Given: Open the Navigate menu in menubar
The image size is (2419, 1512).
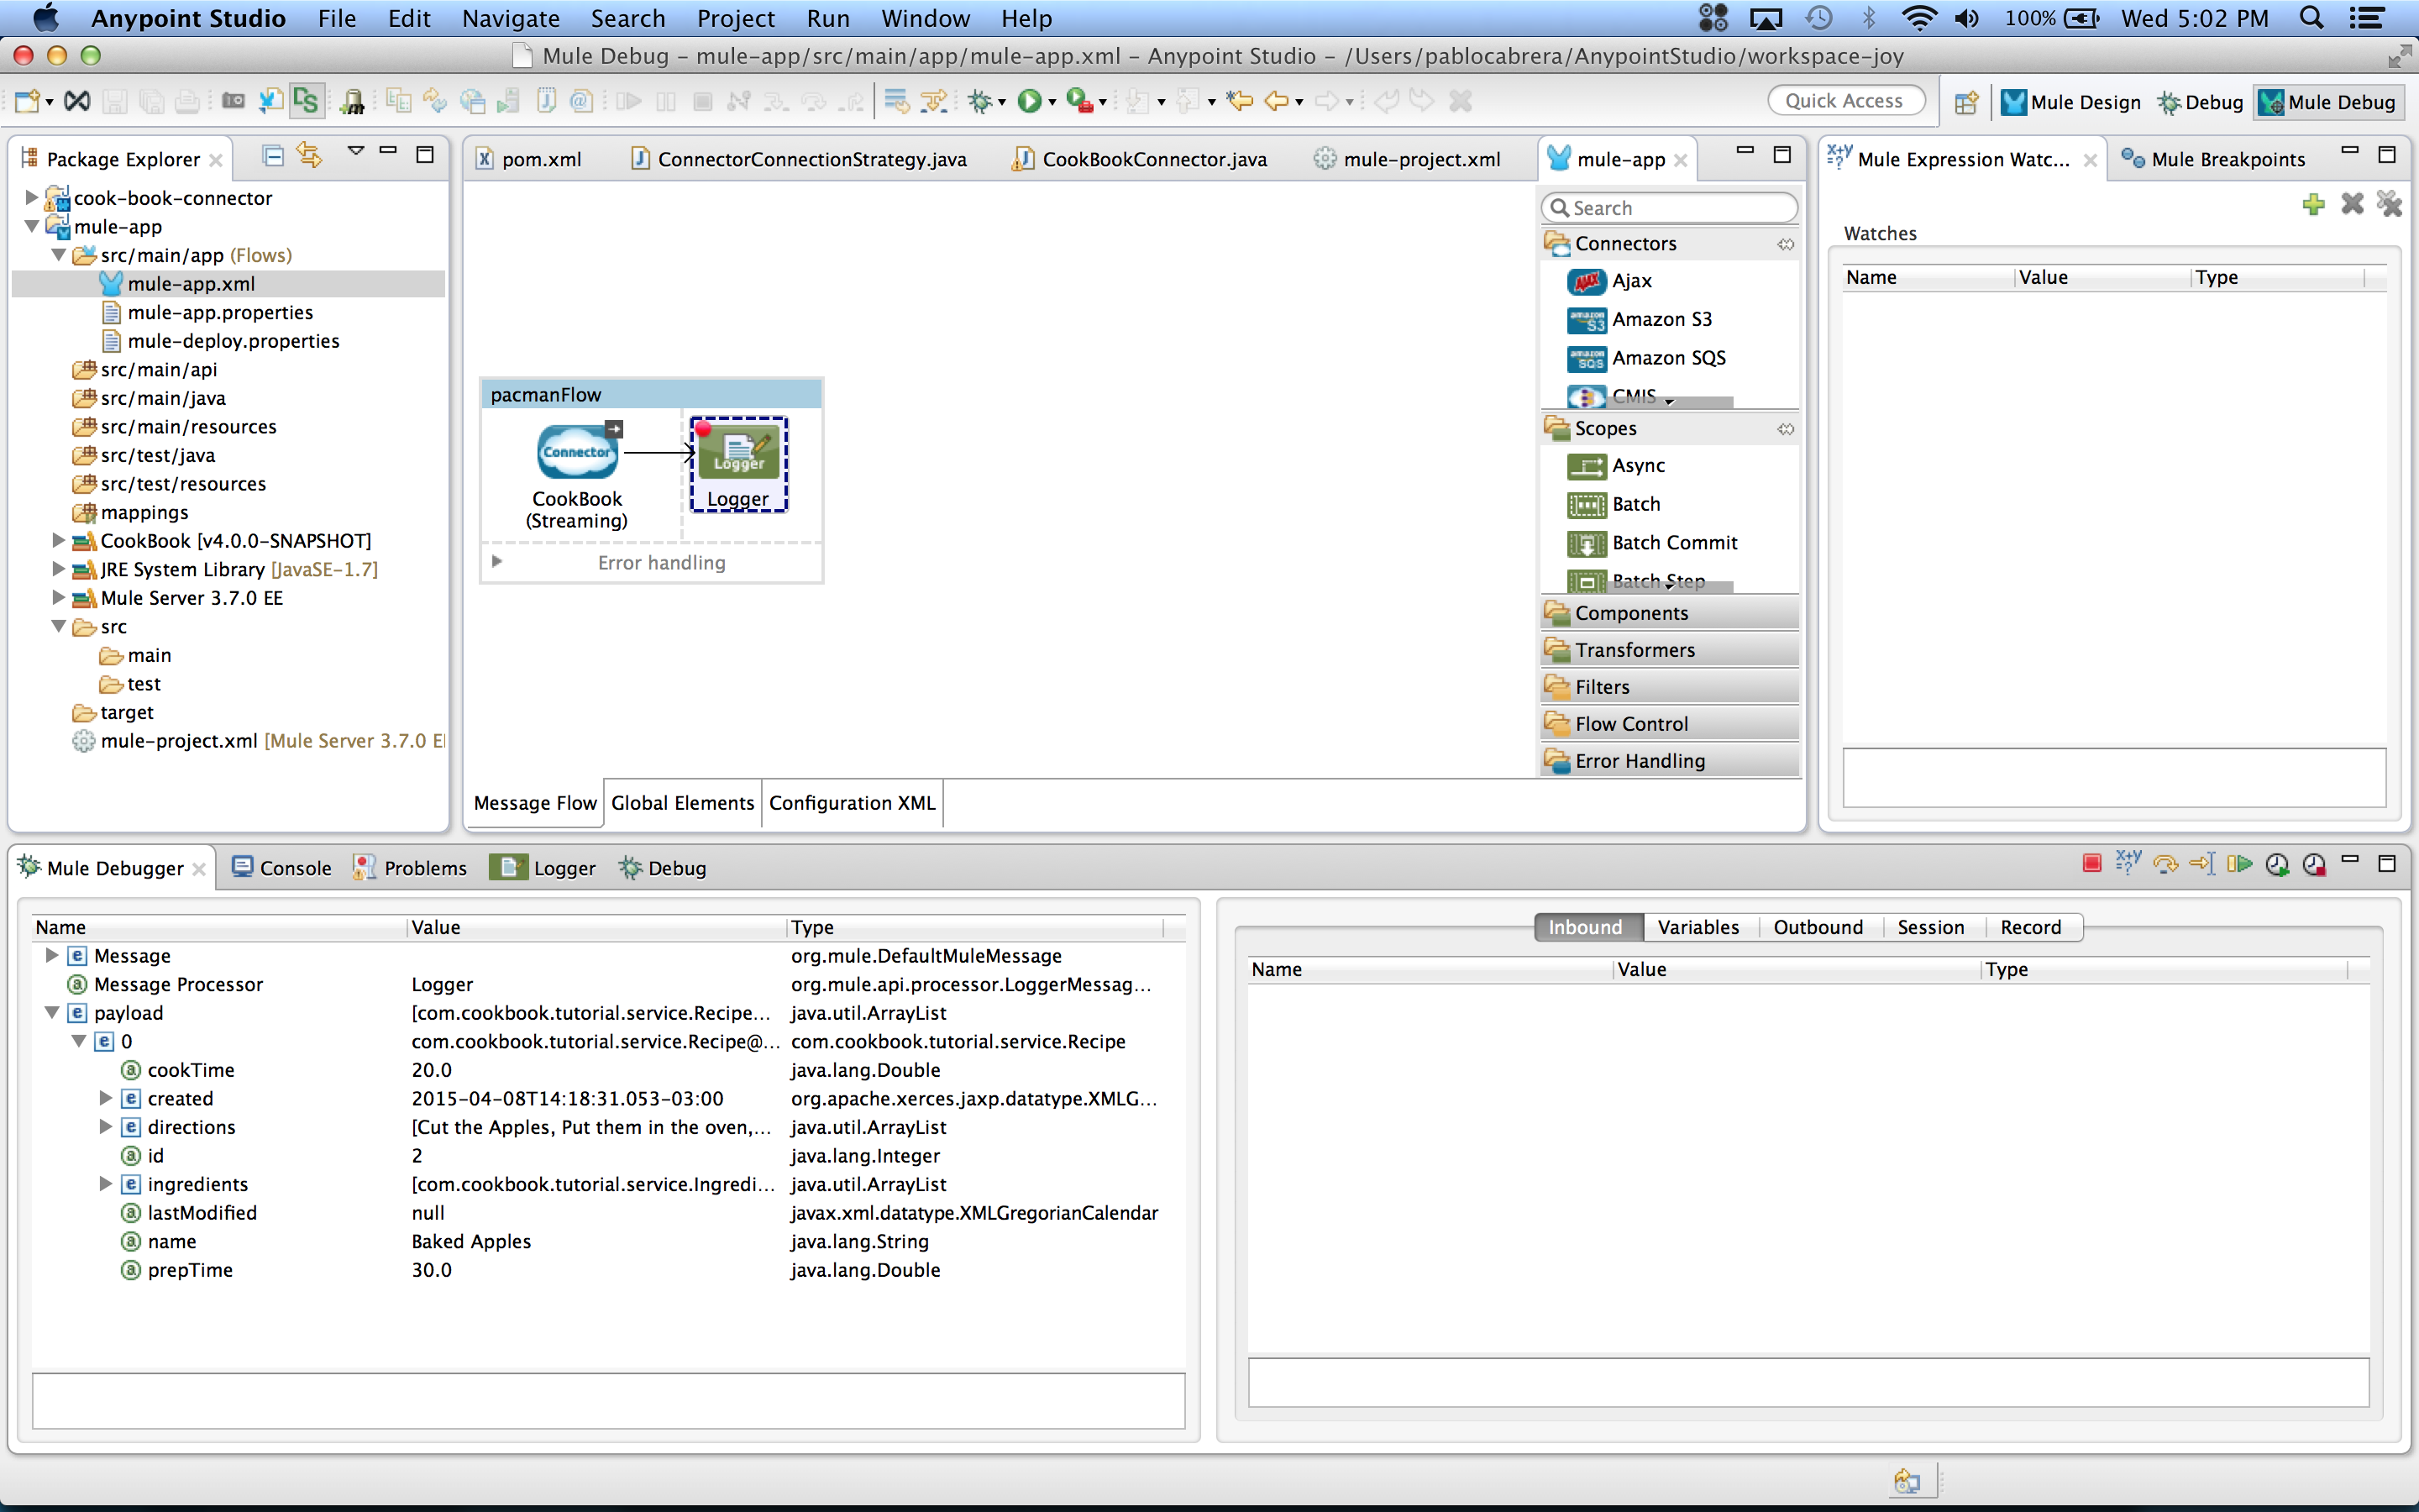Looking at the screenshot, I should tap(511, 19).
